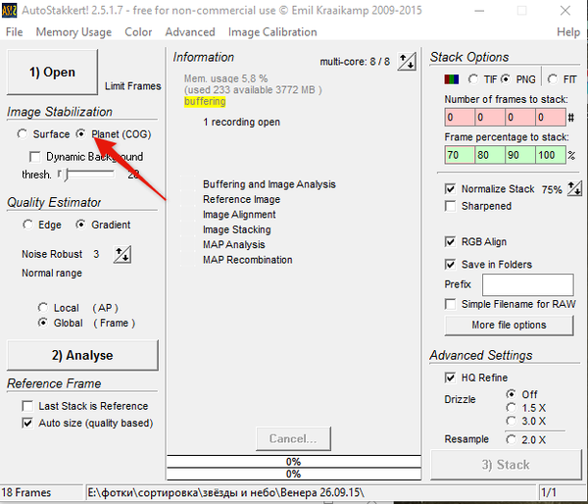
Task: Click the RGB color bars icon
Action: [x=452, y=79]
